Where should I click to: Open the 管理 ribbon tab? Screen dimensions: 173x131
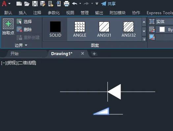[x=85, y=13]
